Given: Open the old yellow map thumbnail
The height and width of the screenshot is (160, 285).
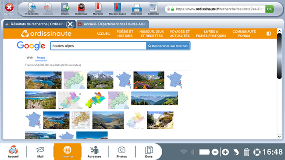Looking at the screenshot, I should 81,120.
